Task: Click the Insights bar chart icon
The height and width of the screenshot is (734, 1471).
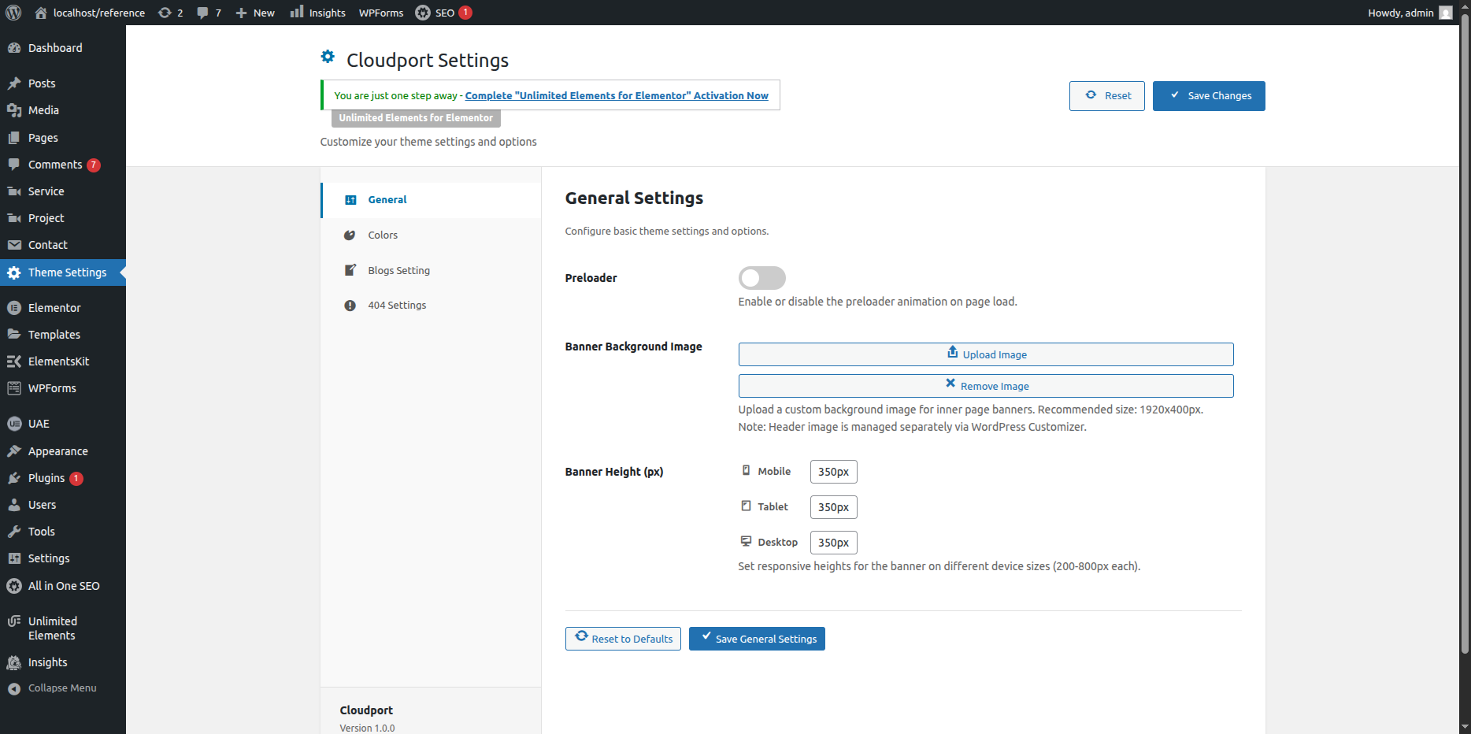Action: click(297, 12)
